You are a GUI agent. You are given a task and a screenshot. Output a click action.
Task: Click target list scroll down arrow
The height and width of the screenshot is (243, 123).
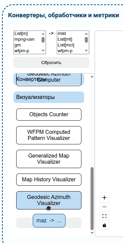(87, 51)
